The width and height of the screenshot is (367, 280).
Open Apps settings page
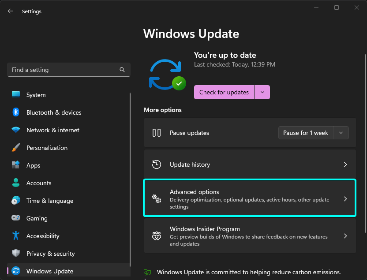68,165
